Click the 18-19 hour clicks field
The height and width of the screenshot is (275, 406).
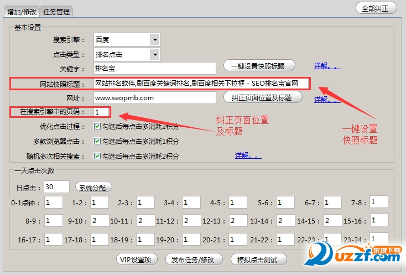[x=145, y=239]
